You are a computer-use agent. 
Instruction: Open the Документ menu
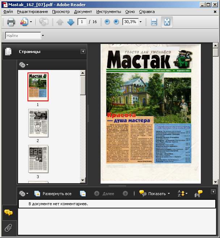(83, 12)
